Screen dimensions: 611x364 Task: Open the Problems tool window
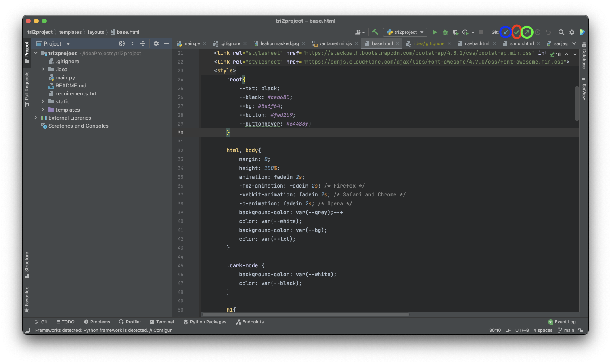pos(97,322)
